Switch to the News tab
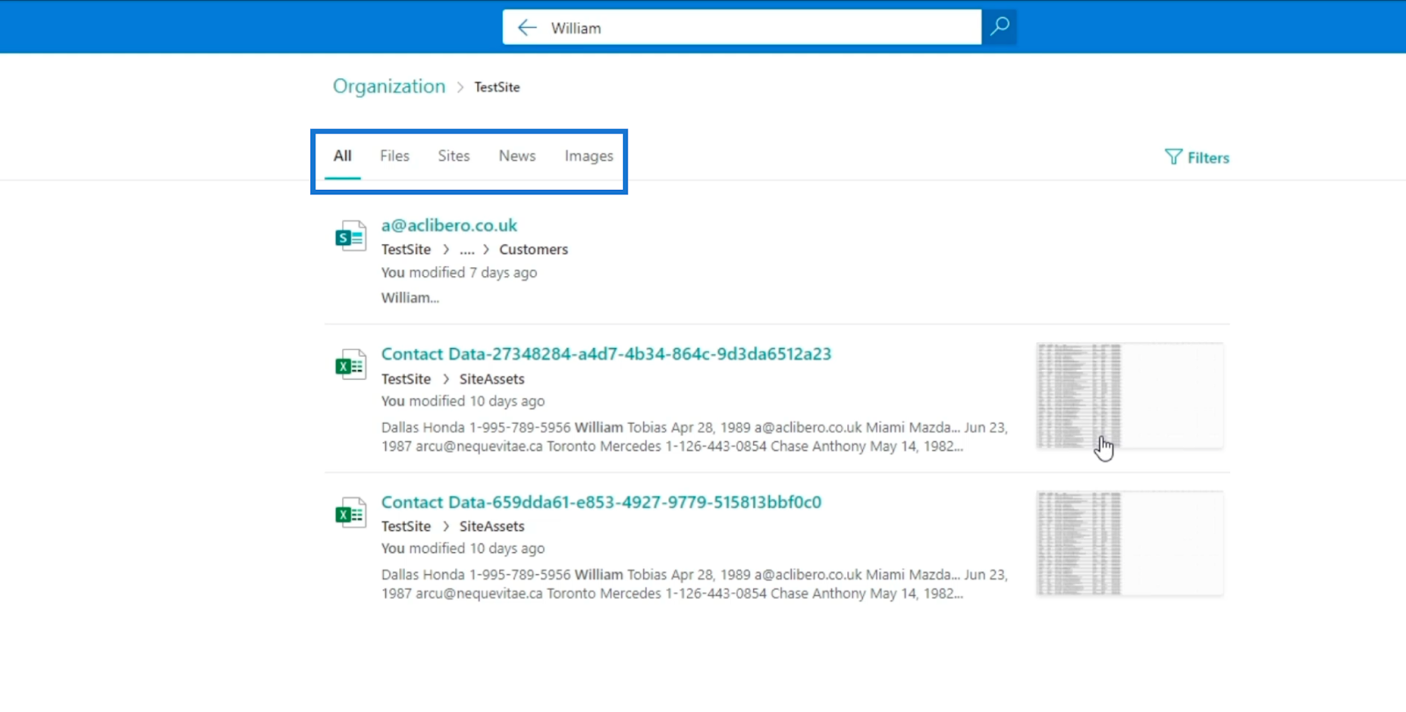 pos(518,156)
